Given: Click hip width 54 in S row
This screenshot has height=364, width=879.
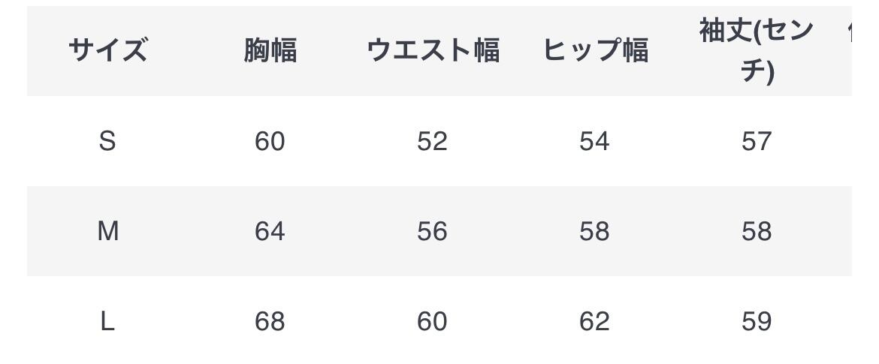Looking at the screenshot, I should 594,141.
